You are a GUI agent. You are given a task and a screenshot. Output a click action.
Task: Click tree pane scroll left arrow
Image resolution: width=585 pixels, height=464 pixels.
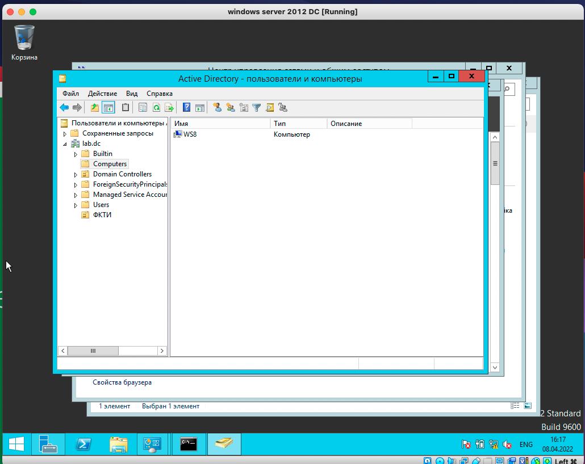click(x=62, y=351)
